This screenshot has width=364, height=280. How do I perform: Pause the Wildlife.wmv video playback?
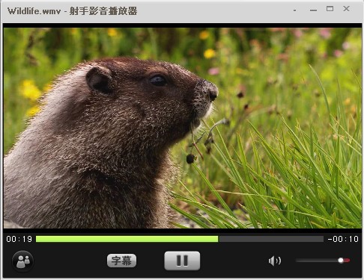(x=182, y=261)
